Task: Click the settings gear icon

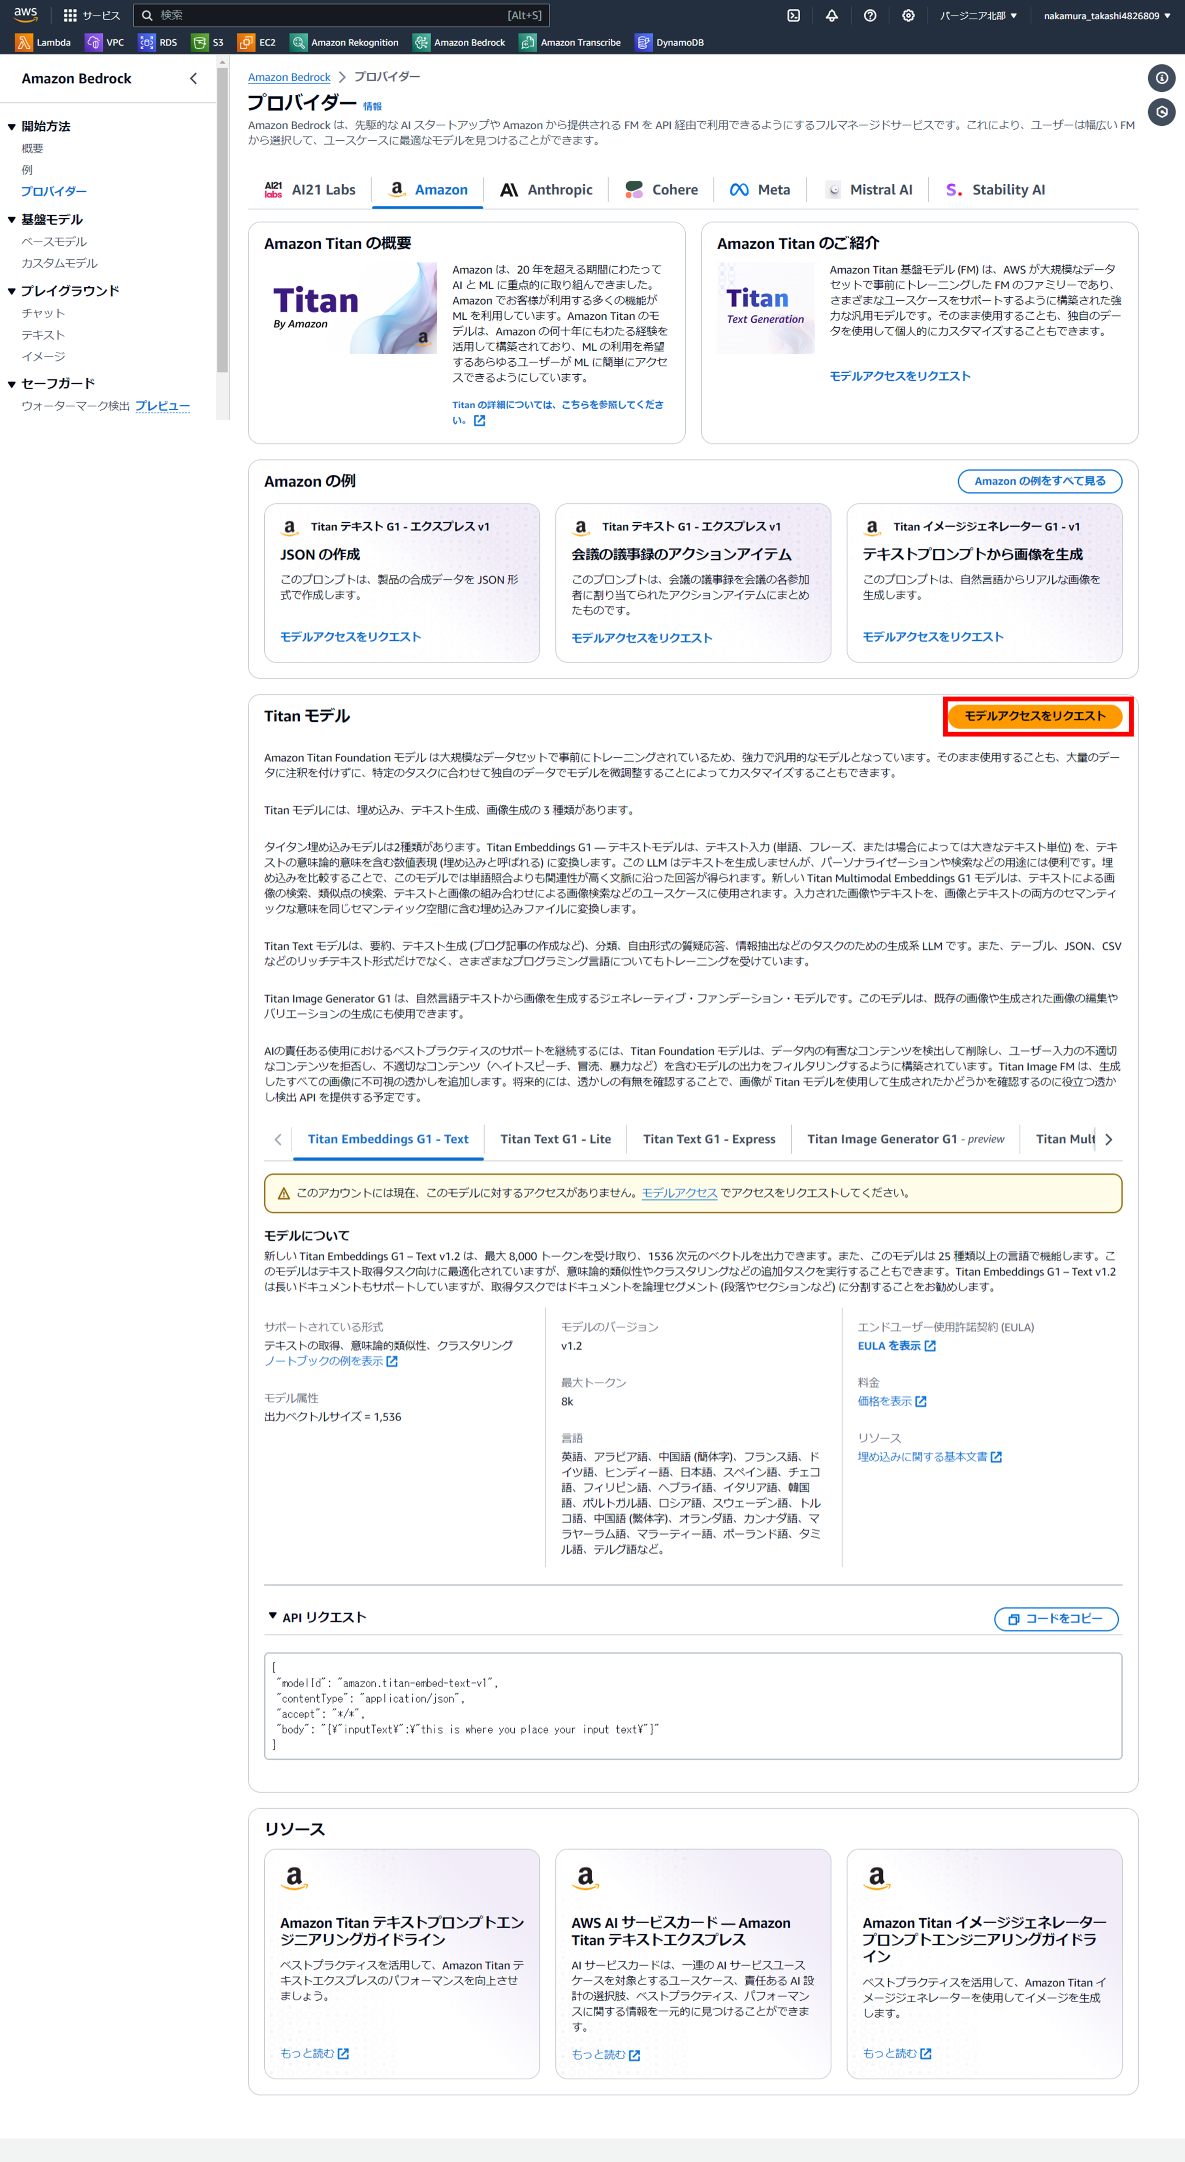Action: 907,15
